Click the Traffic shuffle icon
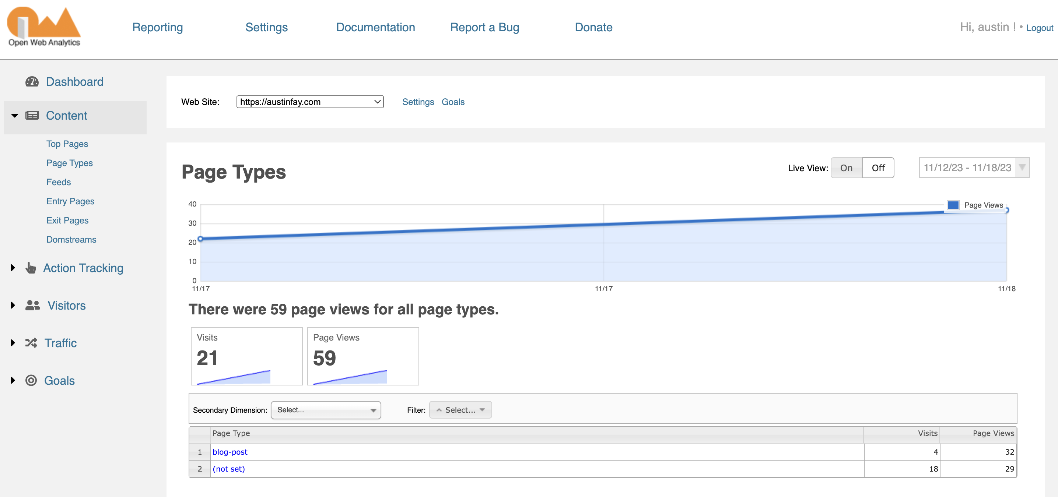This screenshot has width=1058, height=497. [31, 343]
